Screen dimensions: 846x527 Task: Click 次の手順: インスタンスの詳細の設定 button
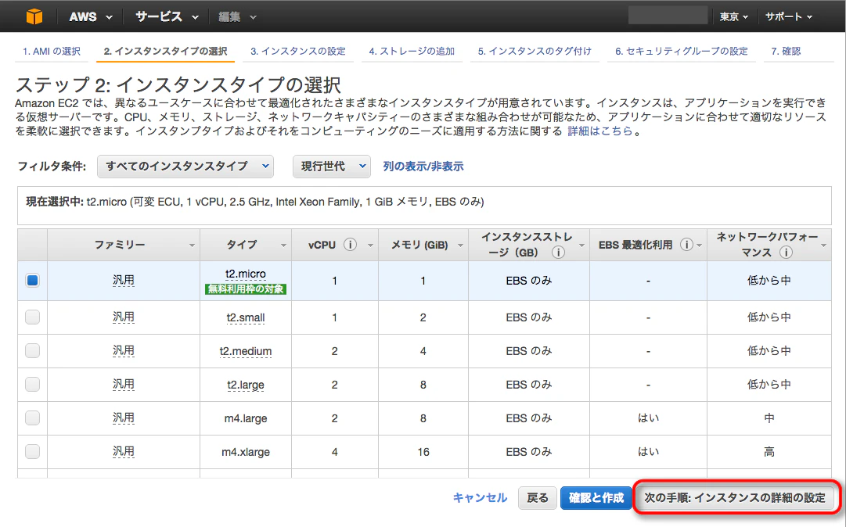pos(735,498)
